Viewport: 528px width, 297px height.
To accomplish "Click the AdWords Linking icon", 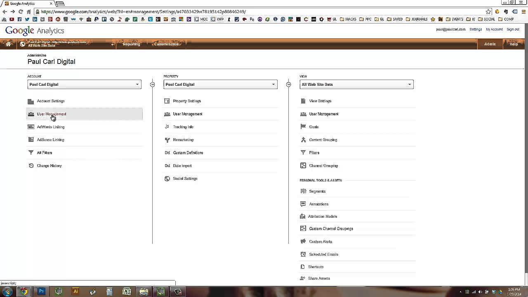I will click(x=31, y=127).
